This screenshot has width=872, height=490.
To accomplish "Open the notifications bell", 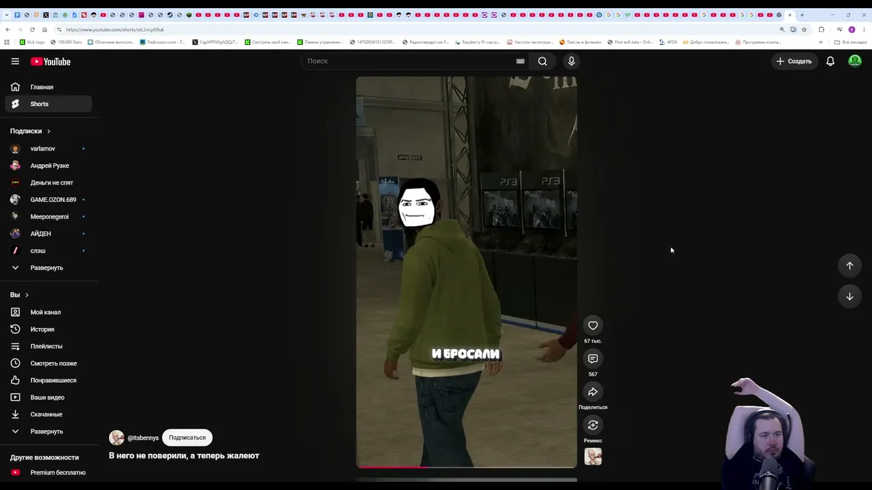I will [830, 61].
